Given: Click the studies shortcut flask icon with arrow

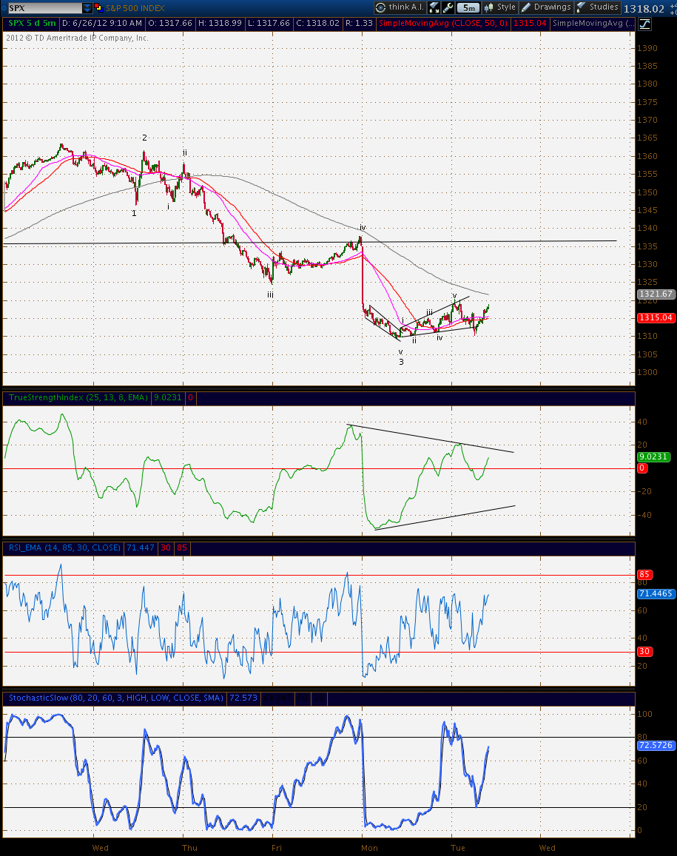Looking at the screenshot, I should (x=434, y=7).
